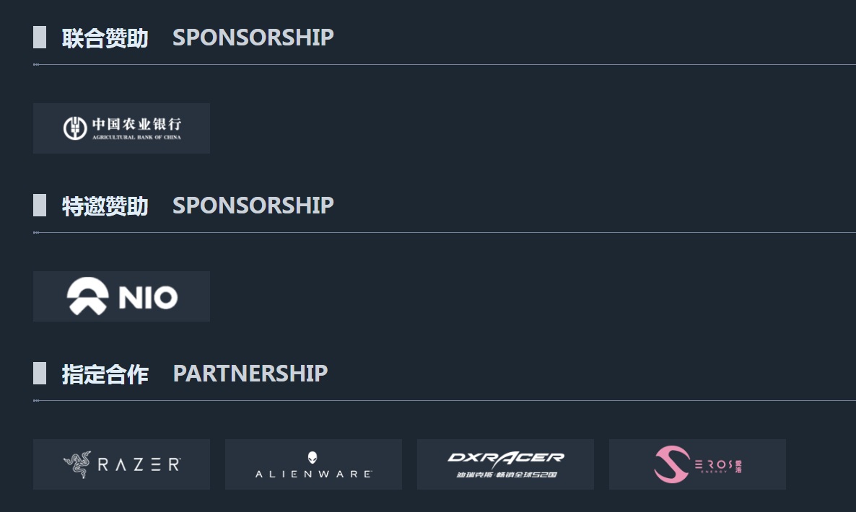Screen dimensions: 856x512
Task: Click the marker bar beside 指定合作
Action: coord(40,373)
